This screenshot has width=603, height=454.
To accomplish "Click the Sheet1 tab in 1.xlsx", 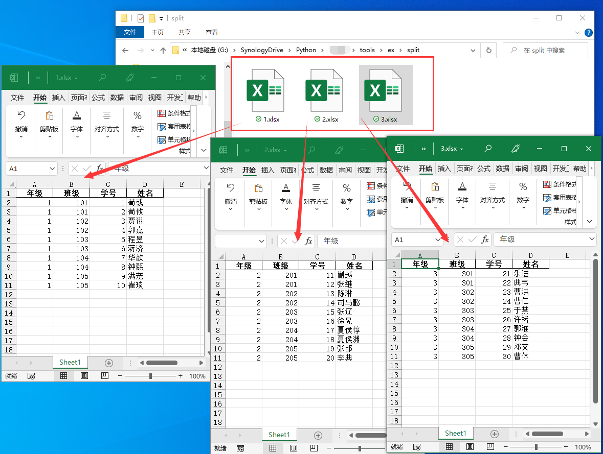I will pos(70,362).
